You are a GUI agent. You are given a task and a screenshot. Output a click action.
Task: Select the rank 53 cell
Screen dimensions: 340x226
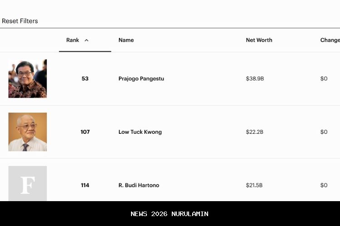click(x=85, y=79)
